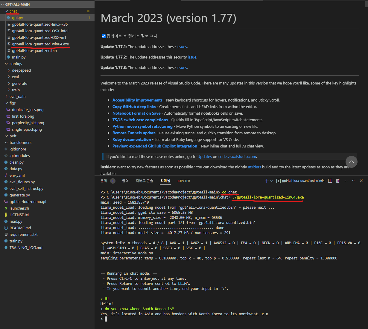This screenshot has width=368, height=329.
Task: Switch to the 터미널 tab
Action: (x=165, y=181)
